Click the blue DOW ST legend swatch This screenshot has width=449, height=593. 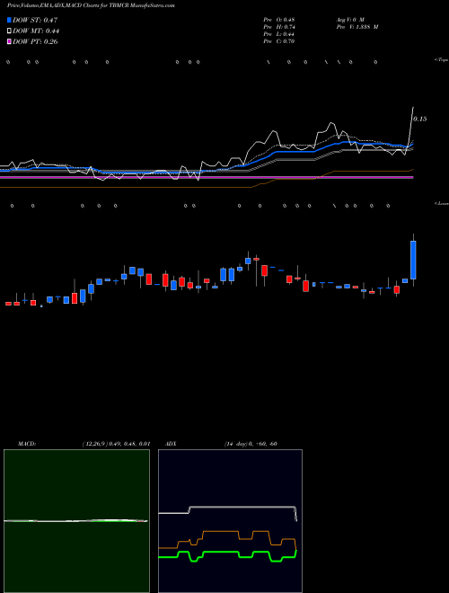(x=10, y=20)
